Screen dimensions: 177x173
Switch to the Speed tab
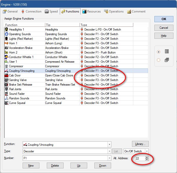click(51, 11)
